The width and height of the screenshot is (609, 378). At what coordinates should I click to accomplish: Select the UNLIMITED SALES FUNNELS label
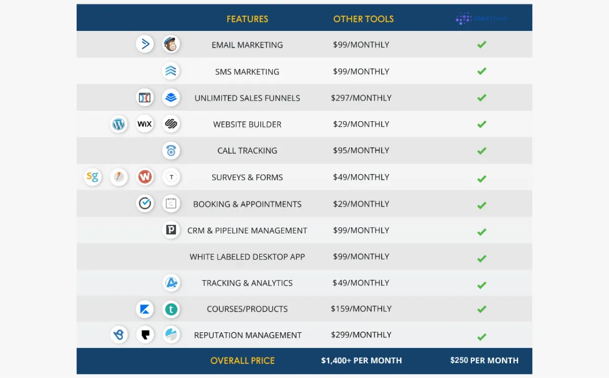click(247, 98)
